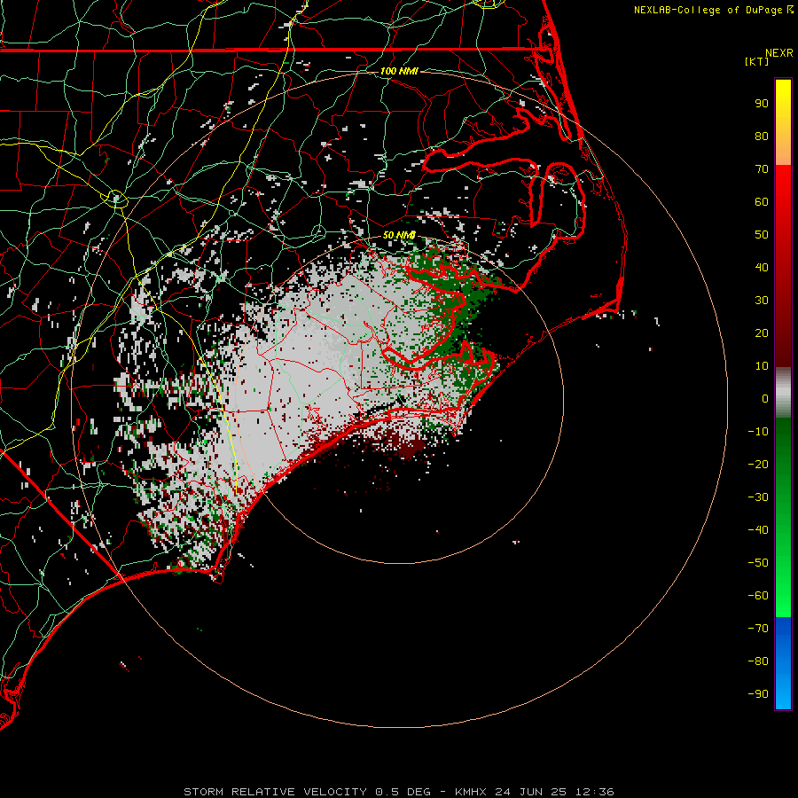The image size is (798, 798).
Task: Click the positive '20' scale value
Action: [762, 333]
